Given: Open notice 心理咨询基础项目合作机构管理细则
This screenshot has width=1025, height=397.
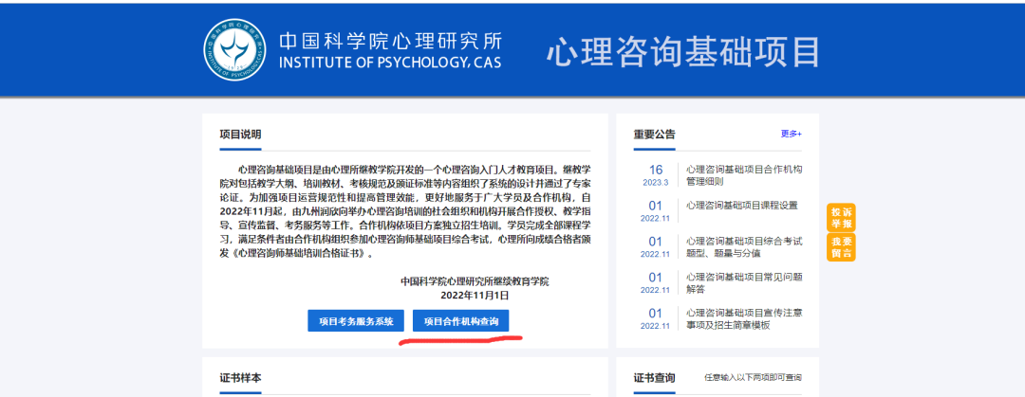Looking at the screenshot, I should pyautogui.click(x=745, y=175).
